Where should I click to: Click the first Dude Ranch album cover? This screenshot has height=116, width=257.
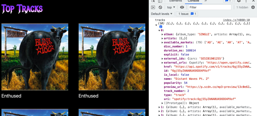tap(35, 57)
